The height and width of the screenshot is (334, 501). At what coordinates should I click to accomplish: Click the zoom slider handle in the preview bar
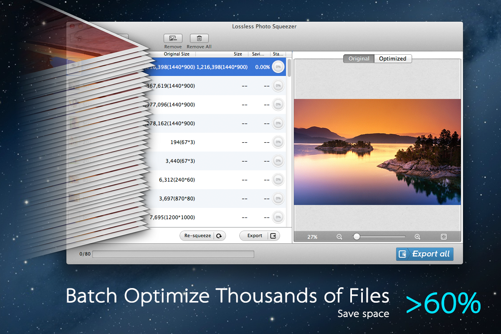356,237
